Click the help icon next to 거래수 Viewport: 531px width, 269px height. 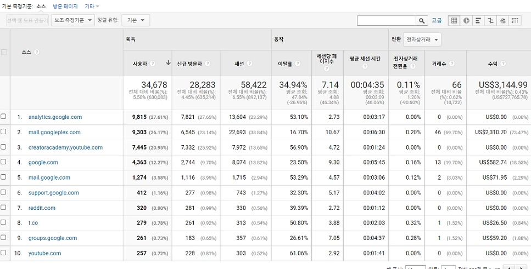click(451, 64)
